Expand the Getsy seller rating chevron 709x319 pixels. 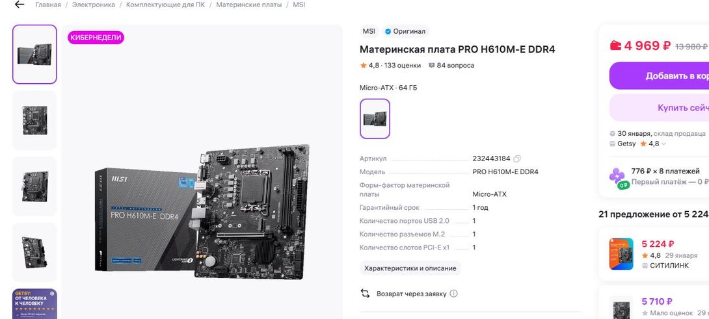tap(663, 144)
